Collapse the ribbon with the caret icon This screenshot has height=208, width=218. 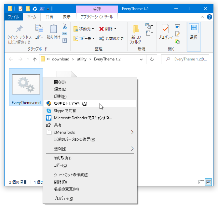pyautogui.click(x=202, y=17)
